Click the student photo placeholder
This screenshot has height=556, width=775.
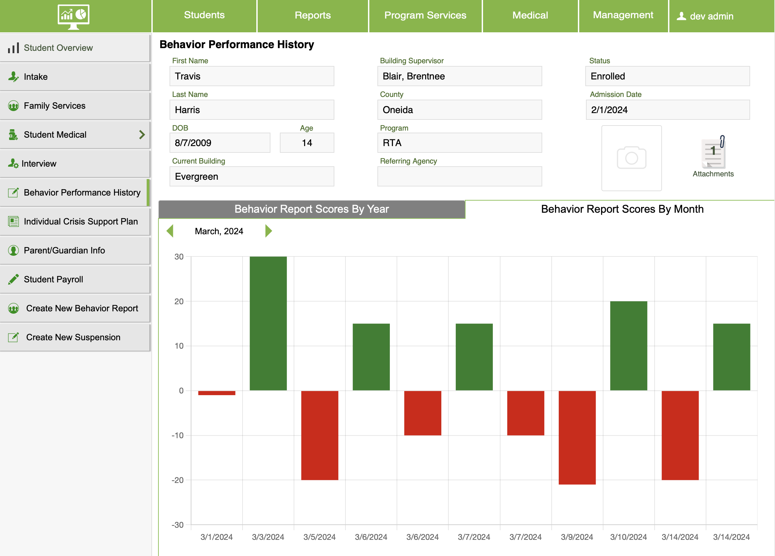[631, 158]
